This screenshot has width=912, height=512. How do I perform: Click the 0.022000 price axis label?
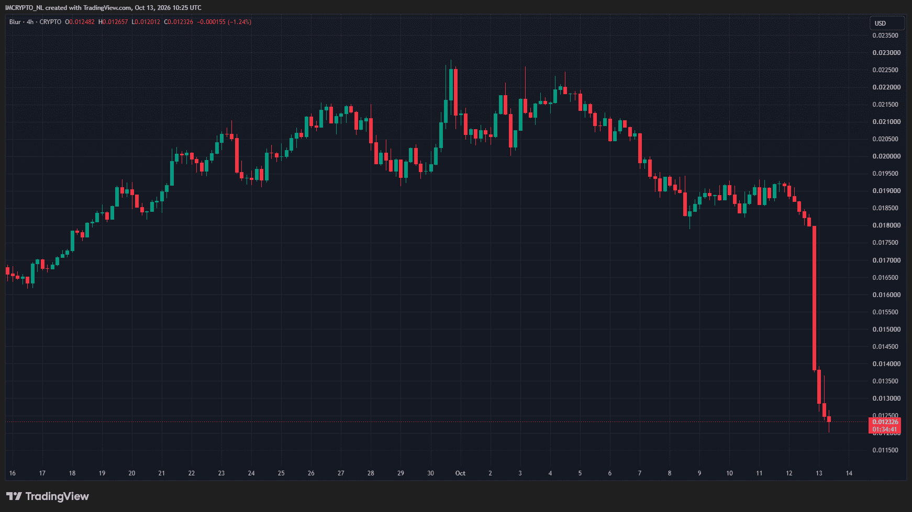[886, 87]
